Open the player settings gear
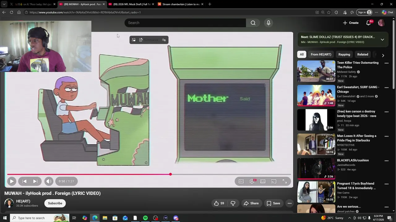Image resolution: width=396 pixels, height=222 pixels. 252,181
